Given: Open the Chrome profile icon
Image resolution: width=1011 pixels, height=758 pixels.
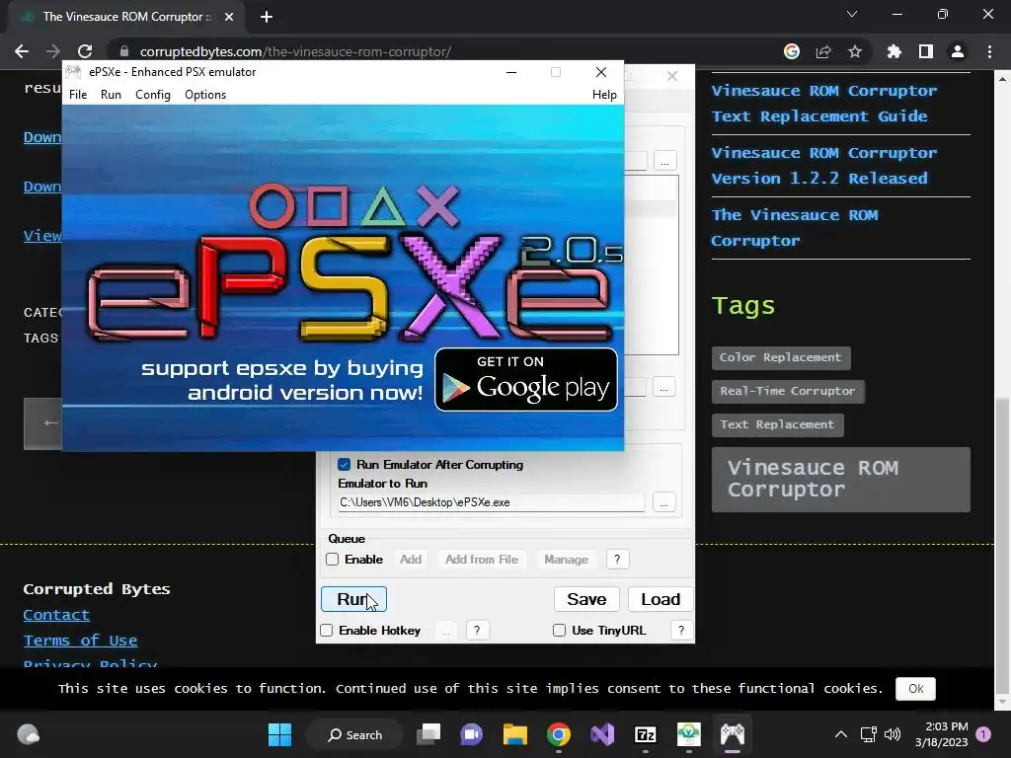Looking at the screenshot, I should [958, 51].
